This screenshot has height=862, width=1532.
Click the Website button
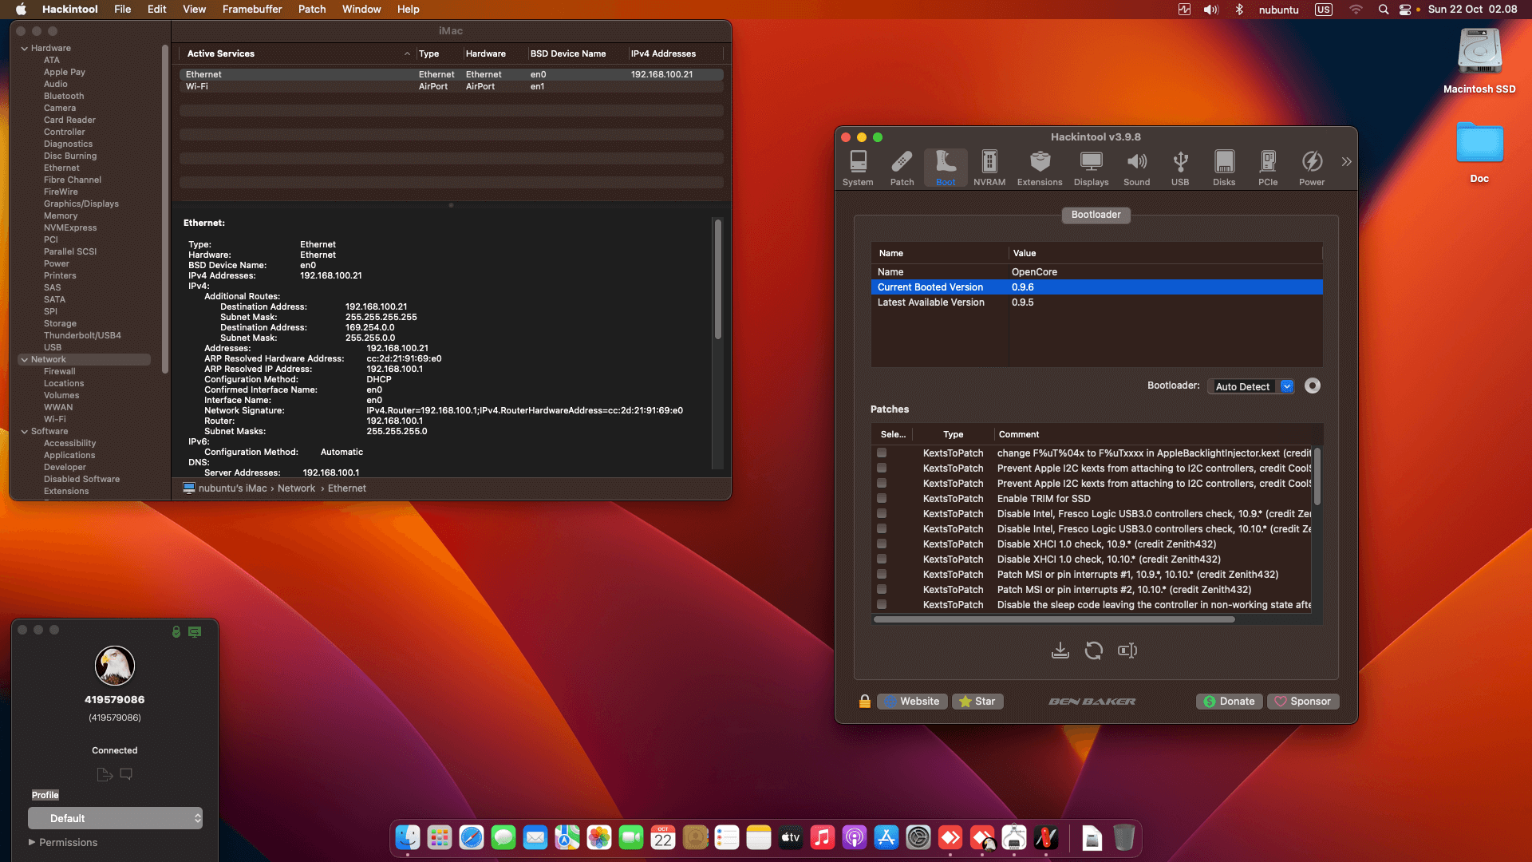coord(912,701)
